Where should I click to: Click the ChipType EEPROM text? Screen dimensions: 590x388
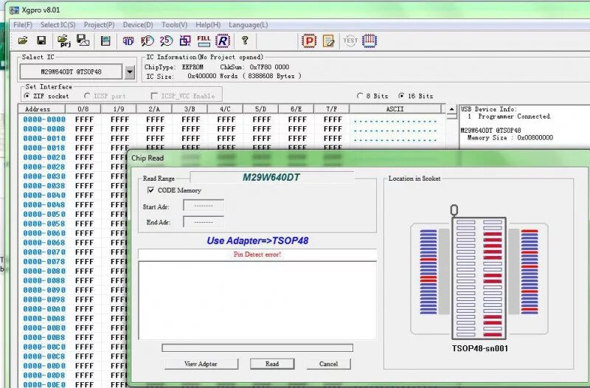174,67
